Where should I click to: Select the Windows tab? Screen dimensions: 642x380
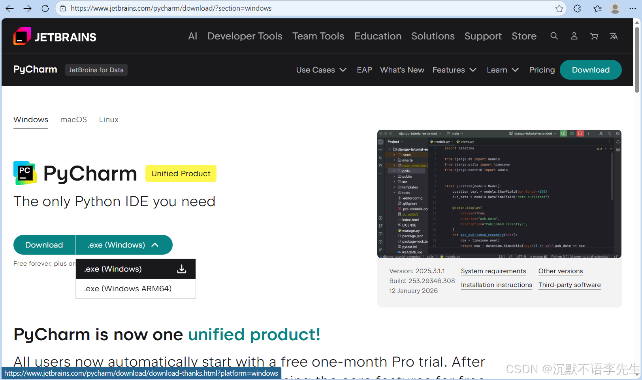pos(31,119)
